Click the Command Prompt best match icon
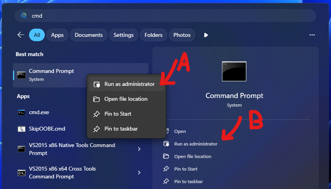 click(x=21, y=75)
